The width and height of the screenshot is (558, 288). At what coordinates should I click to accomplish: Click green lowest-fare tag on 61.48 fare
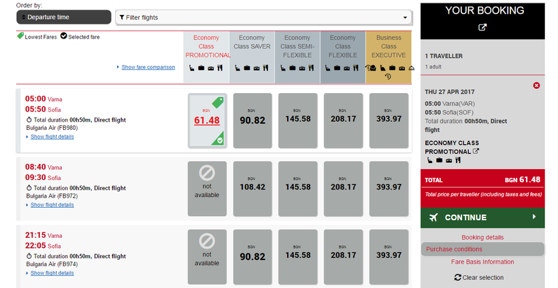218,103
